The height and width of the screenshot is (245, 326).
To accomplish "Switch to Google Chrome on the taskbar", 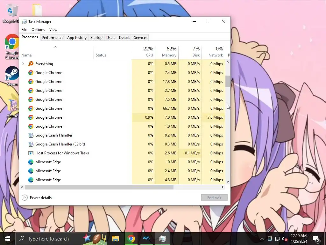I will click(131, 239).
